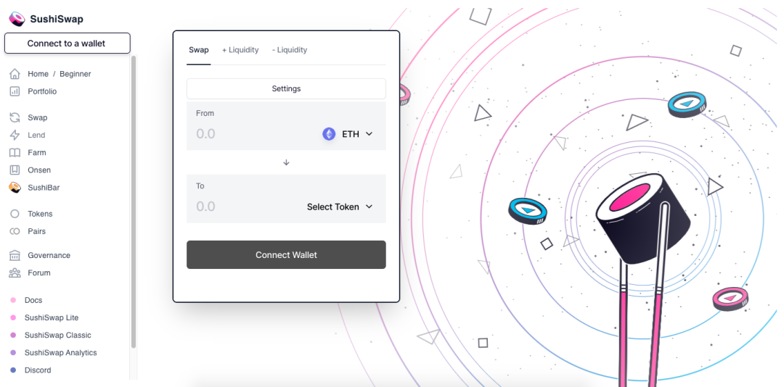Click the Governance building icon
Viewport: 784px width, 387px height.
[15, 255]
